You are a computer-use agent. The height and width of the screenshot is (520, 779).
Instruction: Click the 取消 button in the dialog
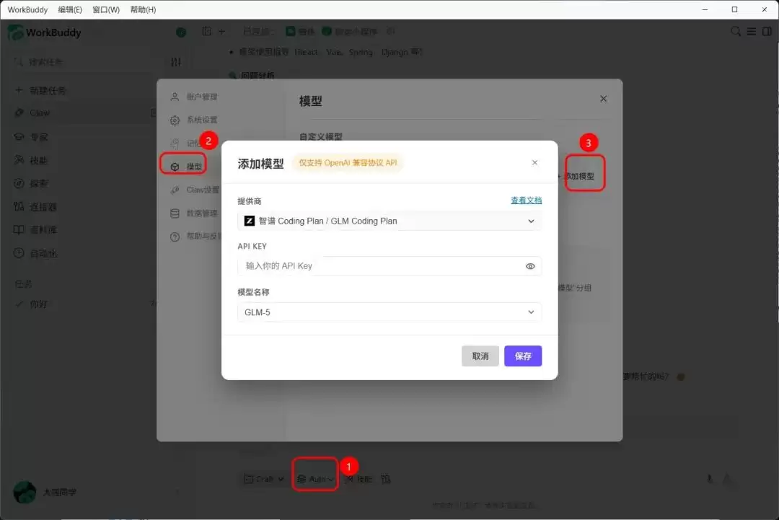point(480,356)
